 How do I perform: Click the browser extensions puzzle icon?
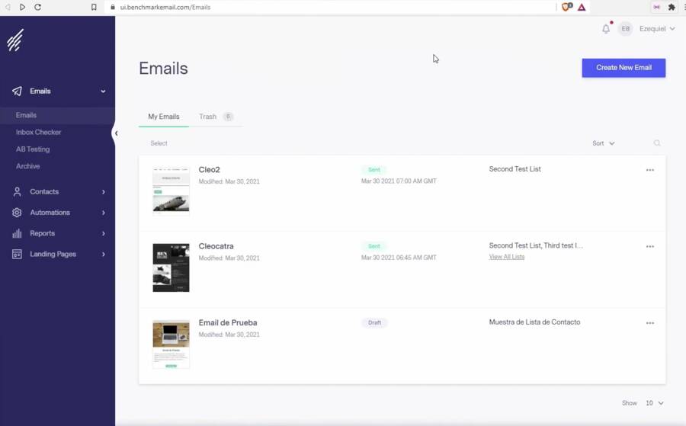(x=672, y=7)
